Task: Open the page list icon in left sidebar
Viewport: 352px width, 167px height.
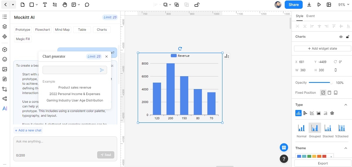Action: click(x=4, y=17)
